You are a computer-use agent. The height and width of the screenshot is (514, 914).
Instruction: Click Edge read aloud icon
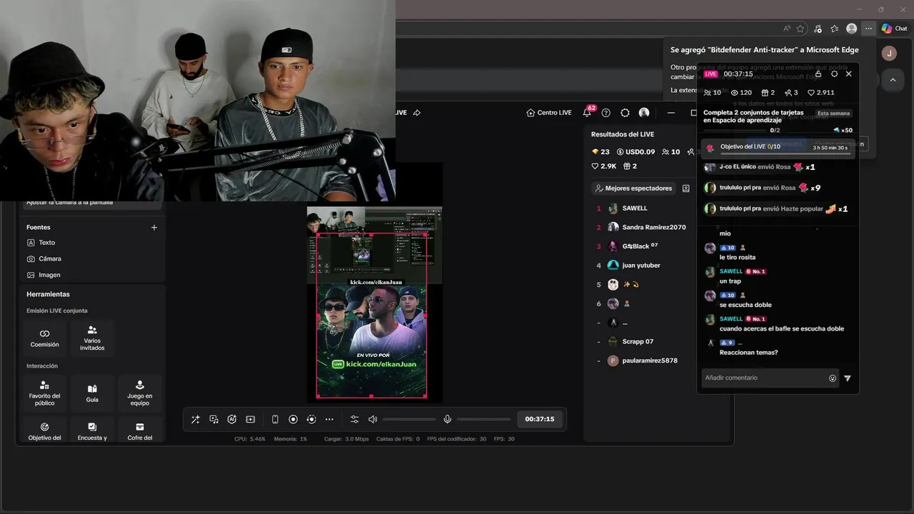coord(786,29)
